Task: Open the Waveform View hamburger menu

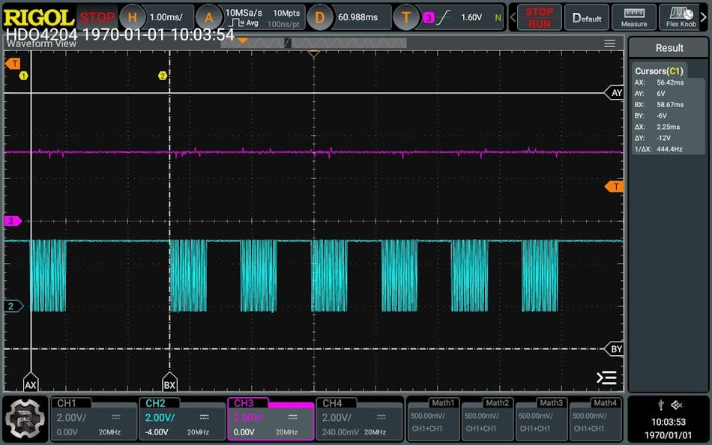Action: (x=609, y=43)
